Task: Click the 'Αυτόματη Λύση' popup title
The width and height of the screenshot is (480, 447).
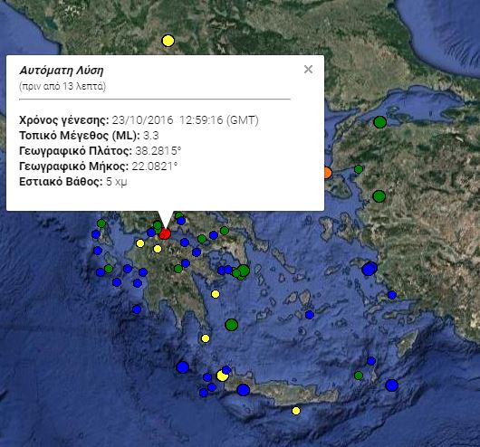Action: 62,71
